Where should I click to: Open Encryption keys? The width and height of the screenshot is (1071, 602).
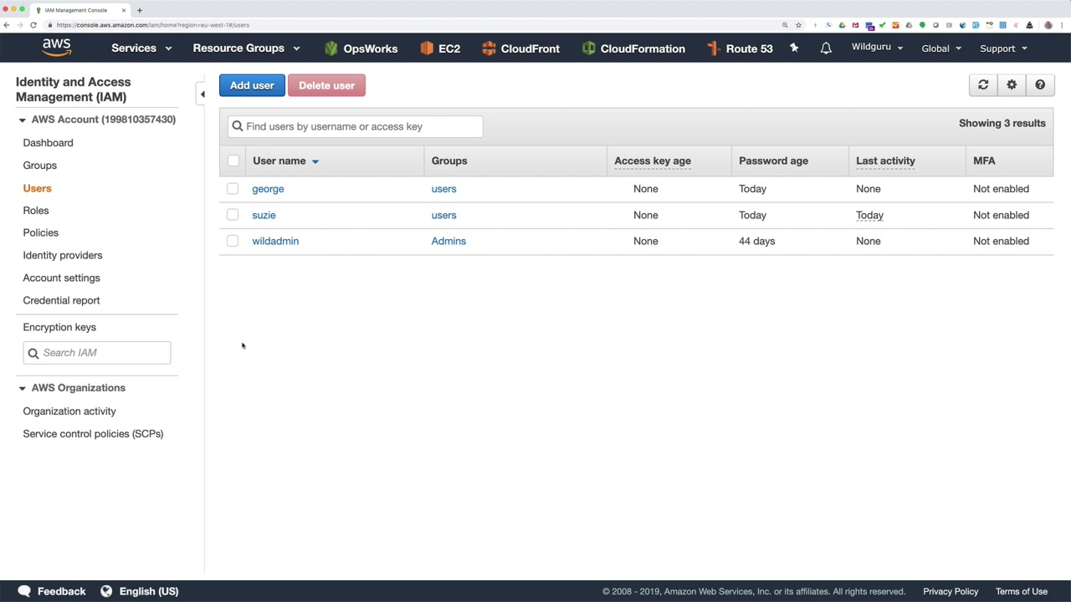tap(59, 327)
